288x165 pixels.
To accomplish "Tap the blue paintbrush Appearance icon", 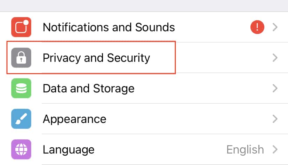I will [21, 119].
